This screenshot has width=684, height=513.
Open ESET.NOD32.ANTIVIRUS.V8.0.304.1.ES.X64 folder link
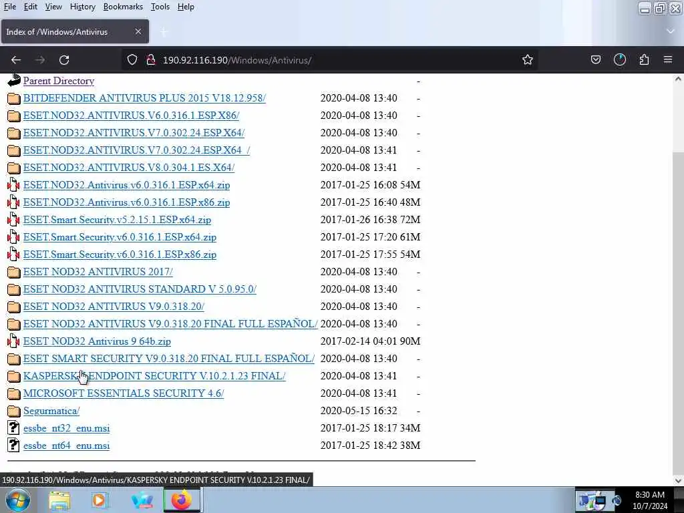point(129,168)
